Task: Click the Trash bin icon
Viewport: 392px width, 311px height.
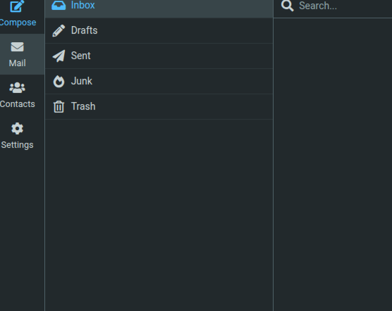Action: tap(59, 106)
